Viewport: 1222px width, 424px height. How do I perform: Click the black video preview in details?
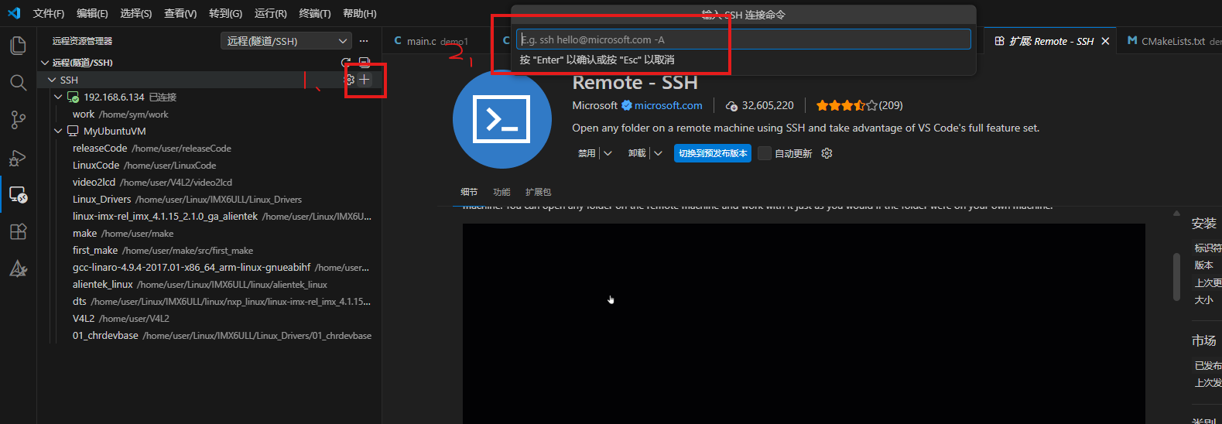click(803, 323)
